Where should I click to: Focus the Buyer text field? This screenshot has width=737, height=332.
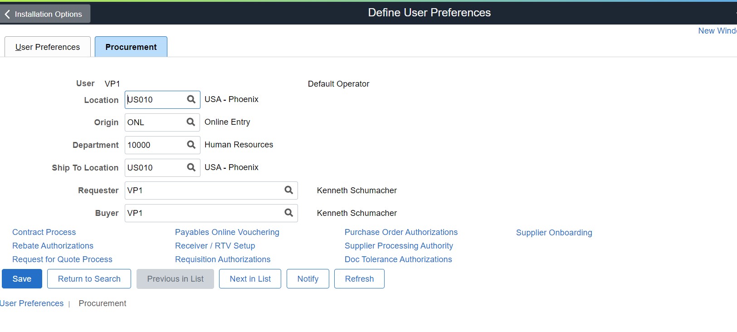coord(202,213)
